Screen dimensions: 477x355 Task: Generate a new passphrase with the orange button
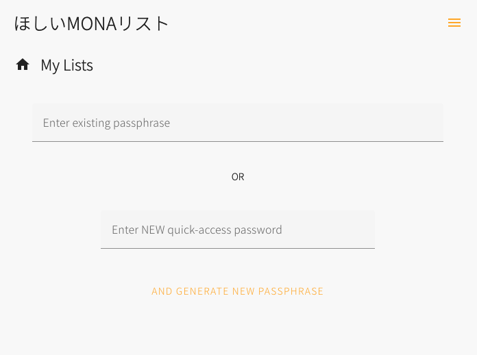coord(237,291)
